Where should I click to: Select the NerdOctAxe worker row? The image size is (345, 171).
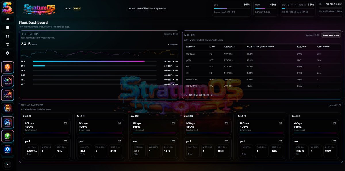262,86
